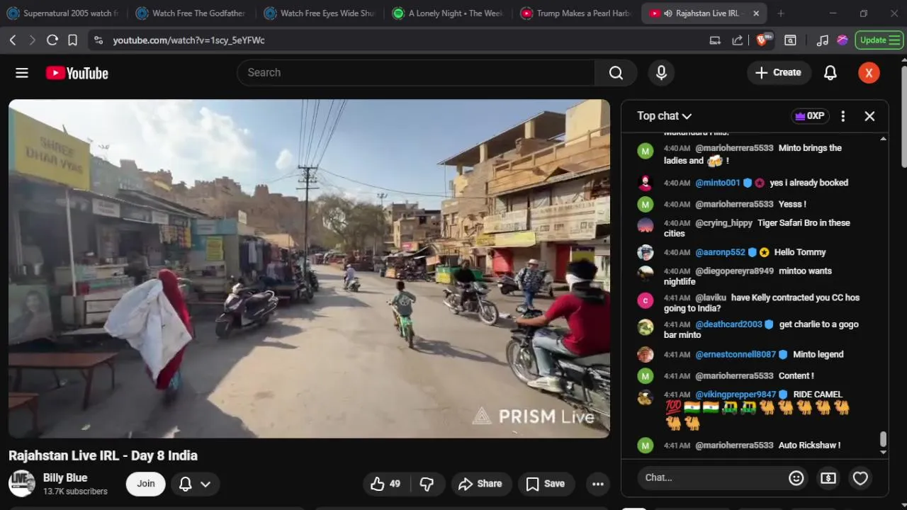Close the live chat panel

[x=869, y=116]
